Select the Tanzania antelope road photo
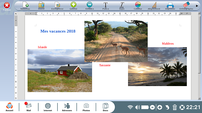 point(116,41)
